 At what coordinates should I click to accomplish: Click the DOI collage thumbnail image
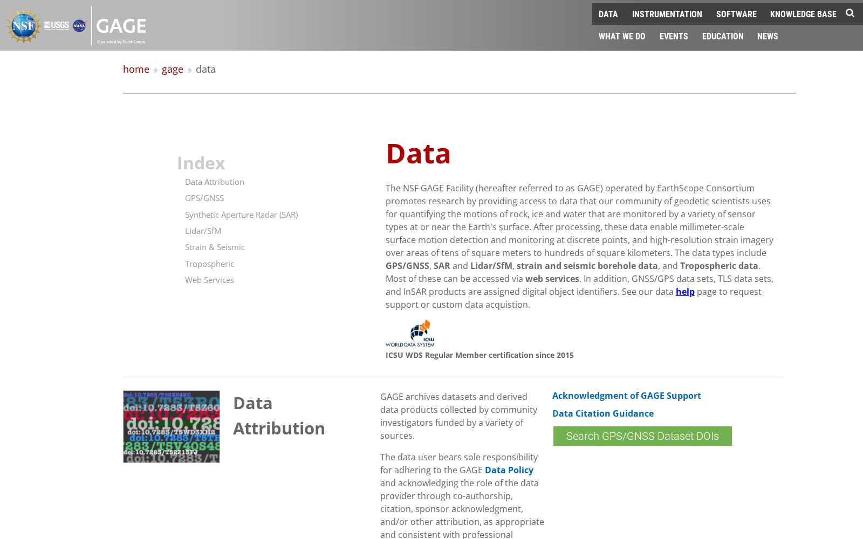(x=172, y=426)
